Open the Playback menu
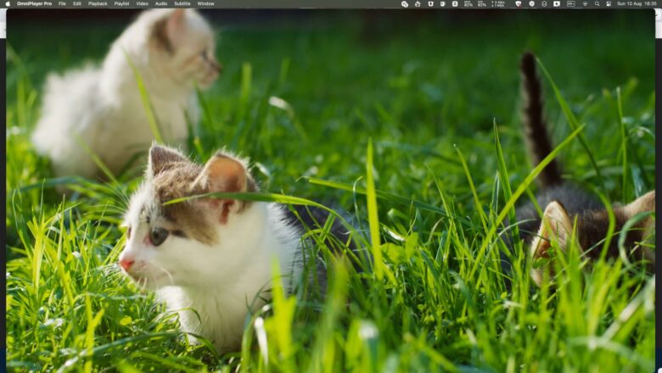 [98, 3]
